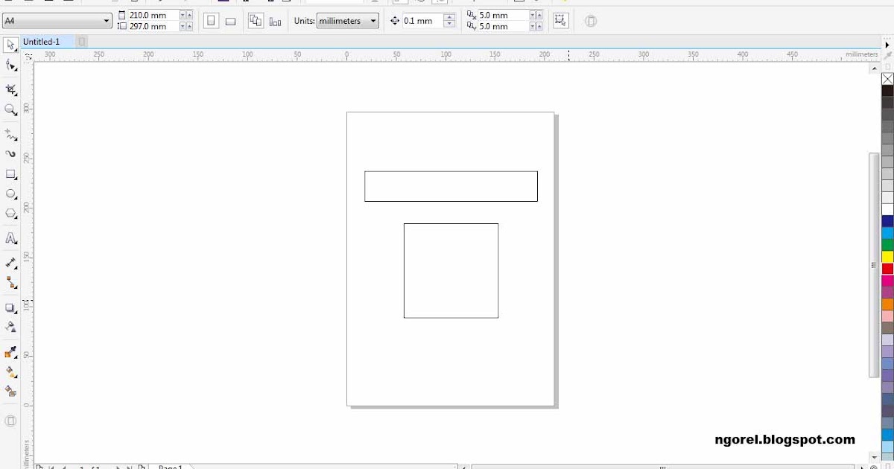Switch to the Page 1 tab
This screenshot has width=894, height=469.
point(170,466)
